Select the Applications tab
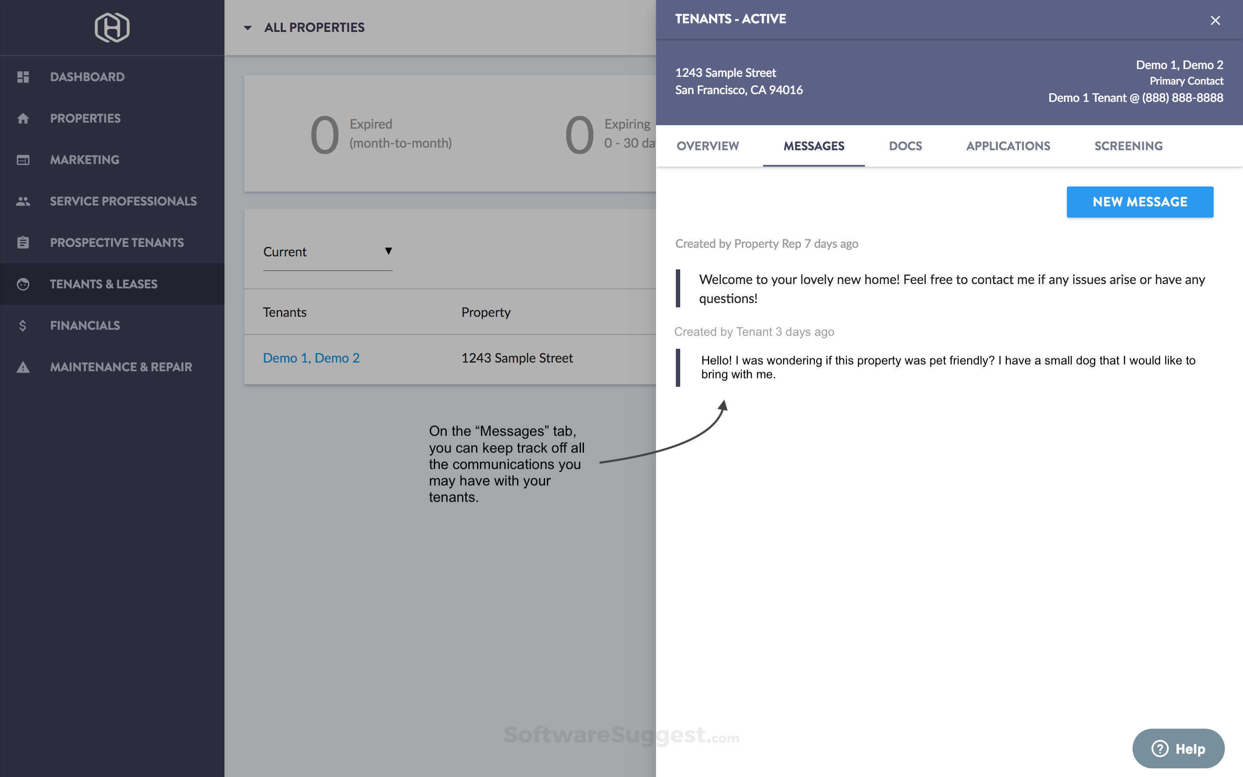 1008,146
